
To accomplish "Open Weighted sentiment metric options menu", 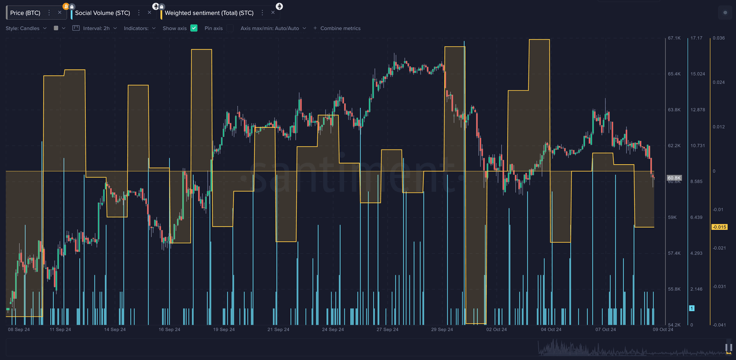I will pos(262,13).
